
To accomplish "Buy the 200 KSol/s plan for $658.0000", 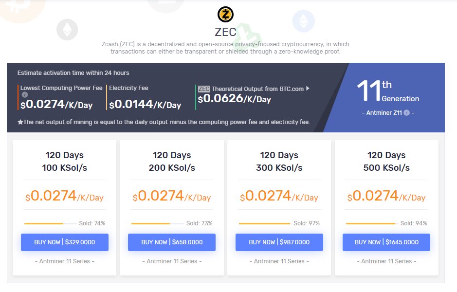I will click(x=172, y=242).
